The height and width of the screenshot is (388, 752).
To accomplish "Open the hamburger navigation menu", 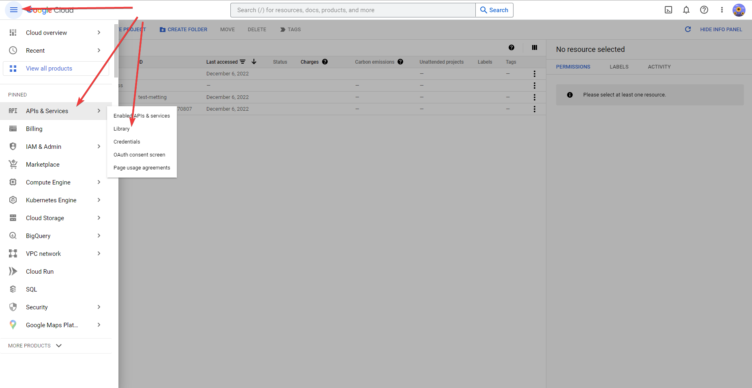I will (x=13, y=10).
